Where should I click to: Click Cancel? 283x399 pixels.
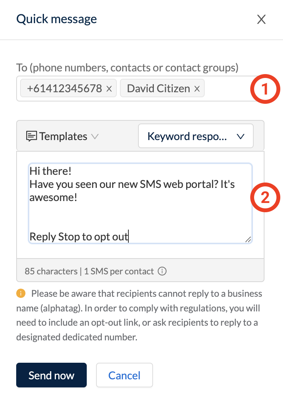pos(124,375)
